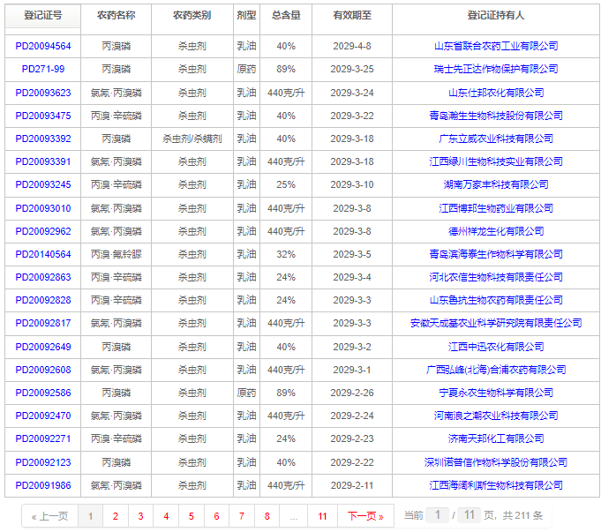Open holder 安徽天成基农业科学研究院有限责任公司

point(496,324)
